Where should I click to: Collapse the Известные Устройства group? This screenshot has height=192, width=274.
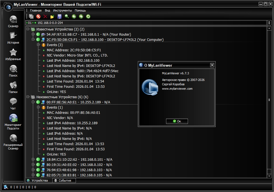[28, 29]
